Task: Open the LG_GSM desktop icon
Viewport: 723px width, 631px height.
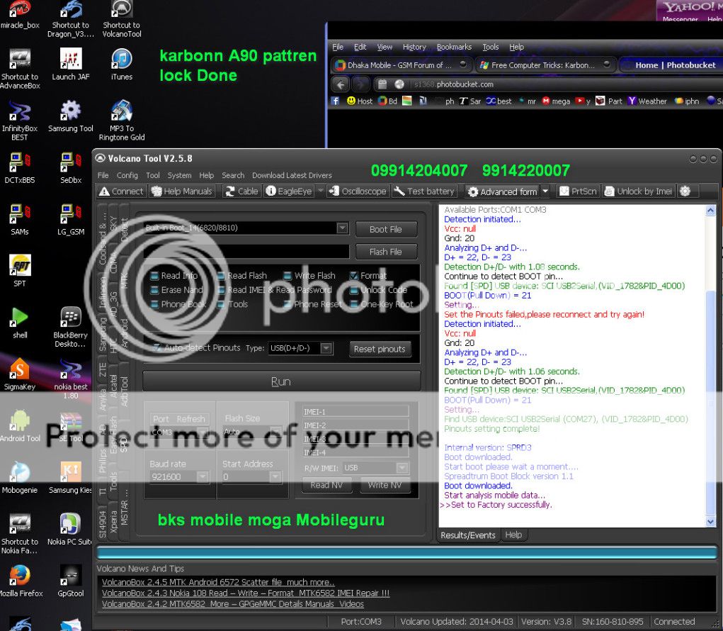Action: tap(71, 220)
